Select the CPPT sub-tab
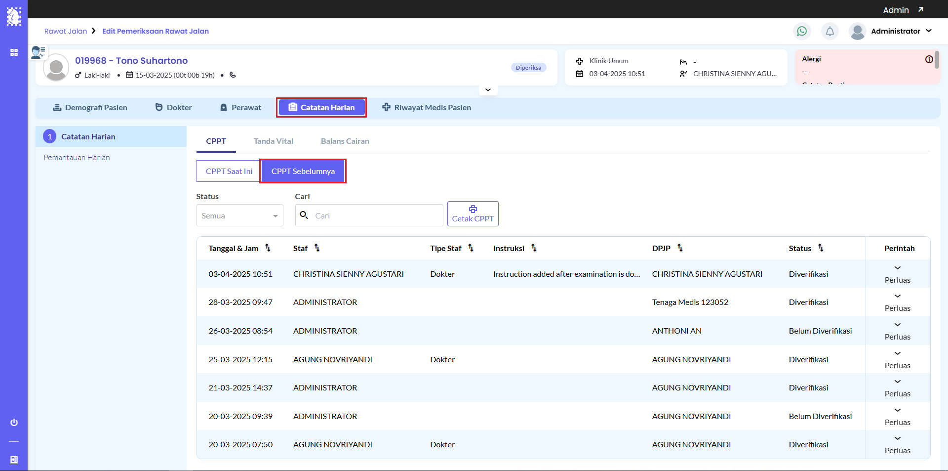This screenshot has height=471, width=948. point(216,141)
